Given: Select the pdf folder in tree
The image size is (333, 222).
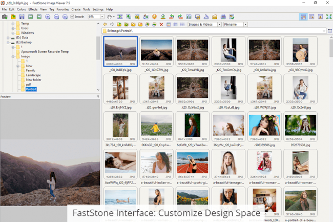Looking at the screenshot, I should coord(28,85).
